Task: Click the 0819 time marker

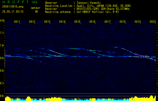Action: pos(138,21)
